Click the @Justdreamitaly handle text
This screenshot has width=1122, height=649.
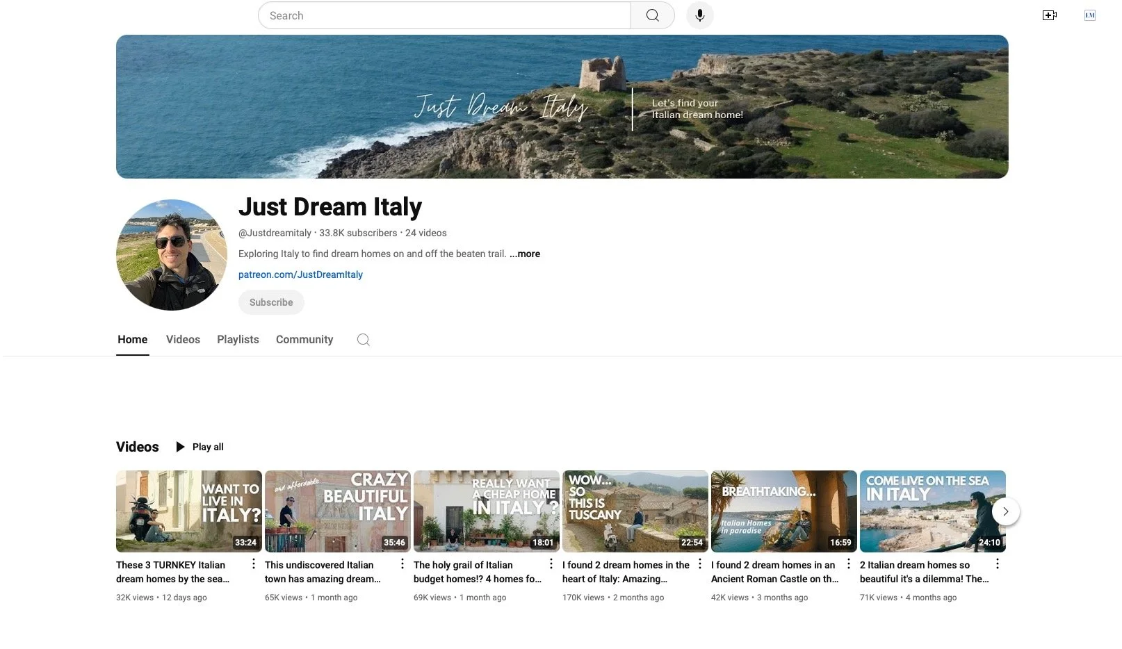(x=275, y=233)
